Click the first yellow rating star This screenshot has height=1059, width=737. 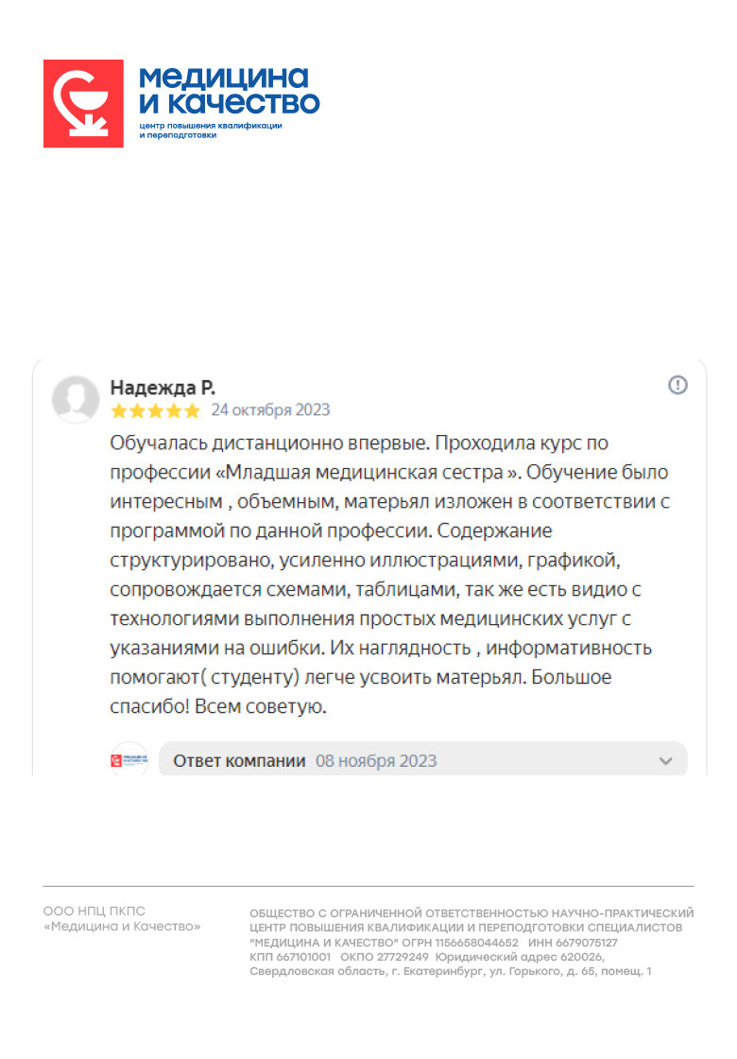pos(119,410)
